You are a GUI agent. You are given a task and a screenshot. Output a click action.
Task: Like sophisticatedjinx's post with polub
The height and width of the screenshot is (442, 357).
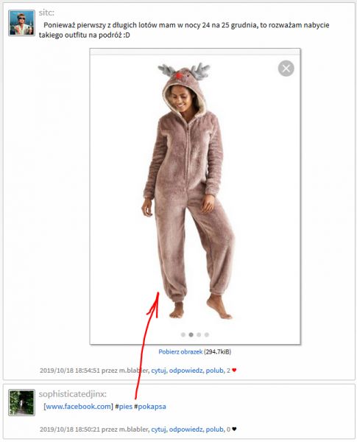(215, 429)
